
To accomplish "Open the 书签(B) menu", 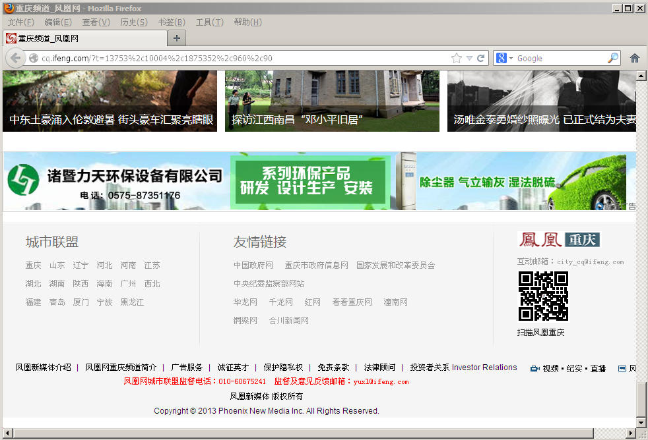I will pyautogui.click(x=172, y=22).
